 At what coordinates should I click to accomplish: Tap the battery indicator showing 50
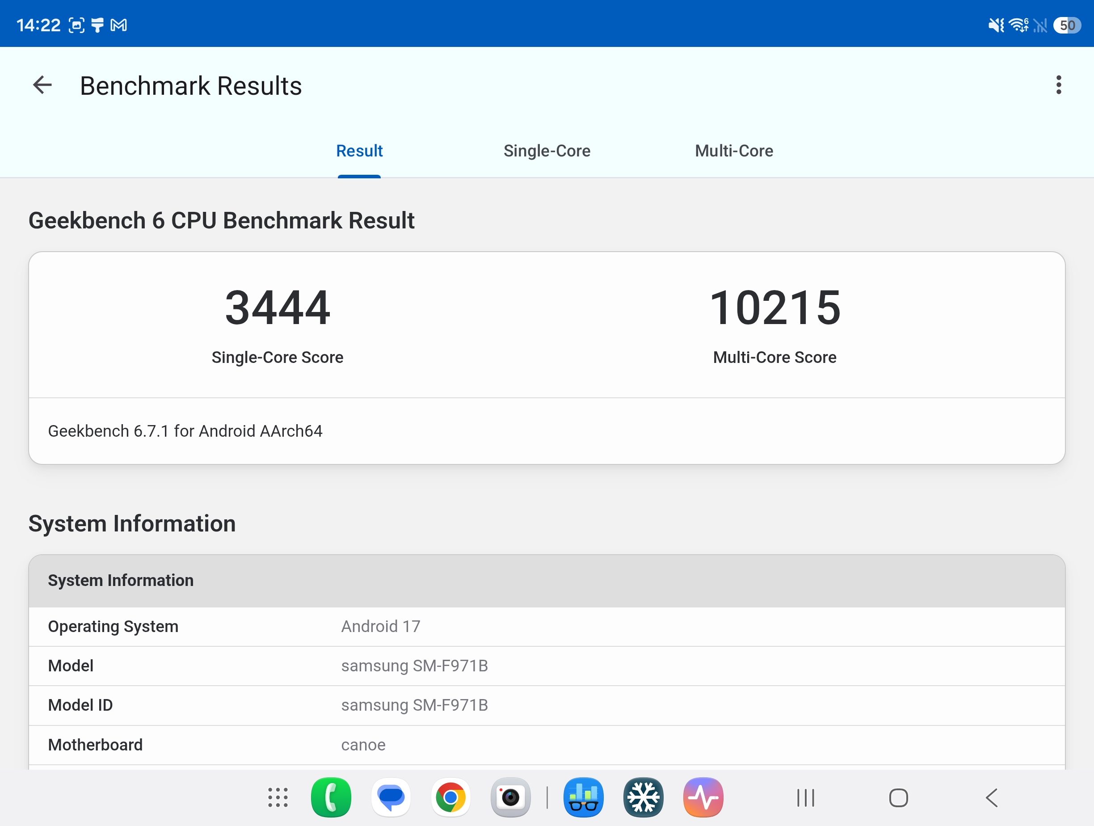(1067, 25)
